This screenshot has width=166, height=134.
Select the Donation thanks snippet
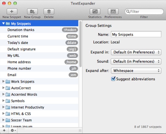tap(19, 30)
